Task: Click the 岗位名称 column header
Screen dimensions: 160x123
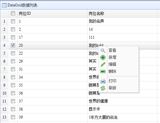Action: point(96,13)
